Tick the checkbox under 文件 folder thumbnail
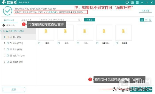Image resolution: width=155 pixels, height=94 pixels. click(x=78, y=43)
